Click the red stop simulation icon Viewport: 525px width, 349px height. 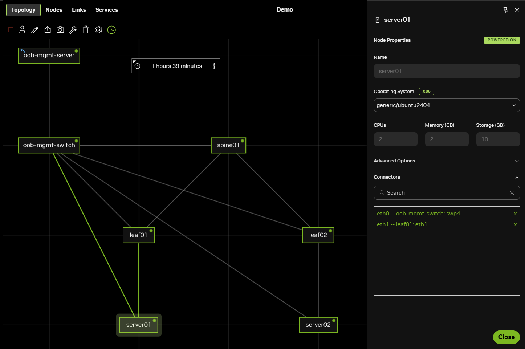pos(11,30)
